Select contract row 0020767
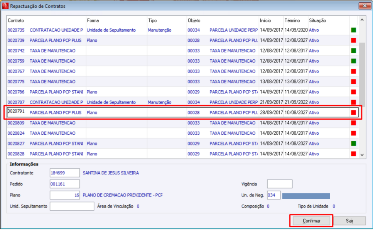 point(183,71)
